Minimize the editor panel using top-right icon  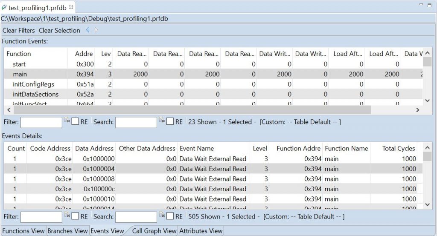click(421, 5)
